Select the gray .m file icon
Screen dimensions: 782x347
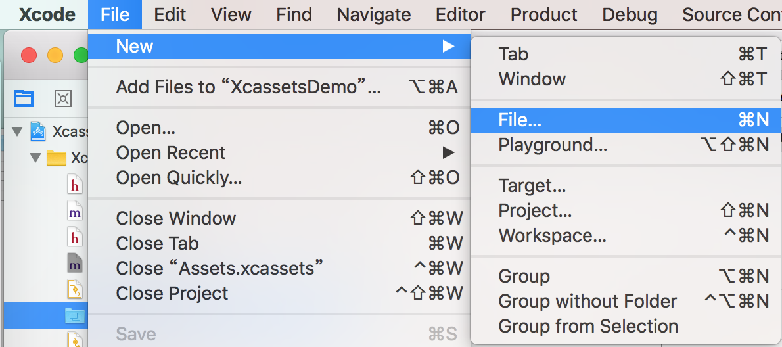tap(75, 264)
